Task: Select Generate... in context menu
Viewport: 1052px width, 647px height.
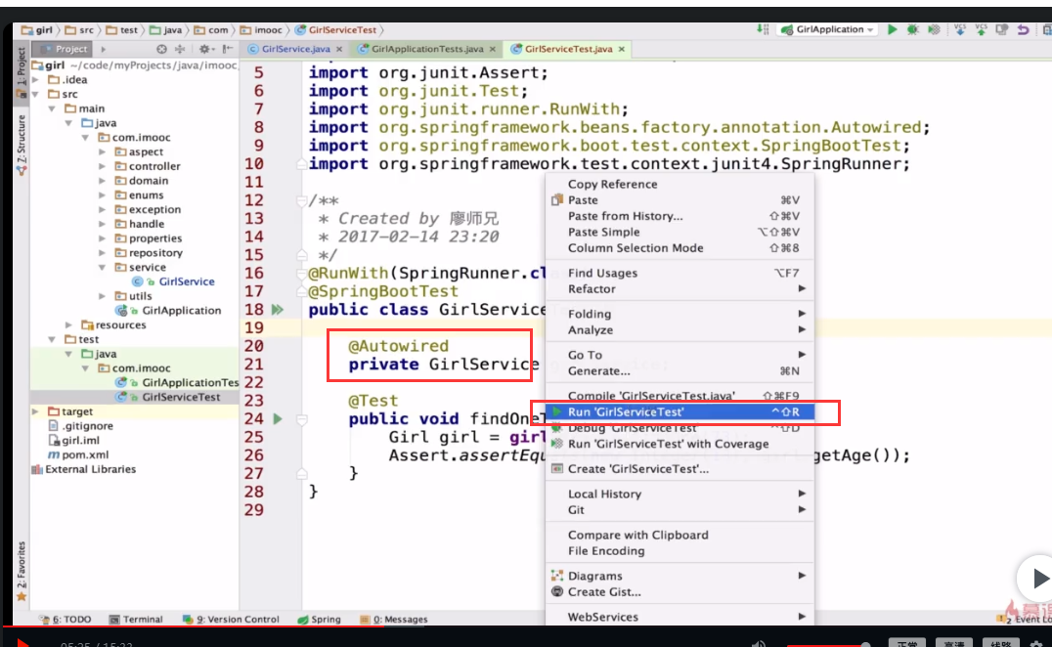Action: (x=679, y=370)
